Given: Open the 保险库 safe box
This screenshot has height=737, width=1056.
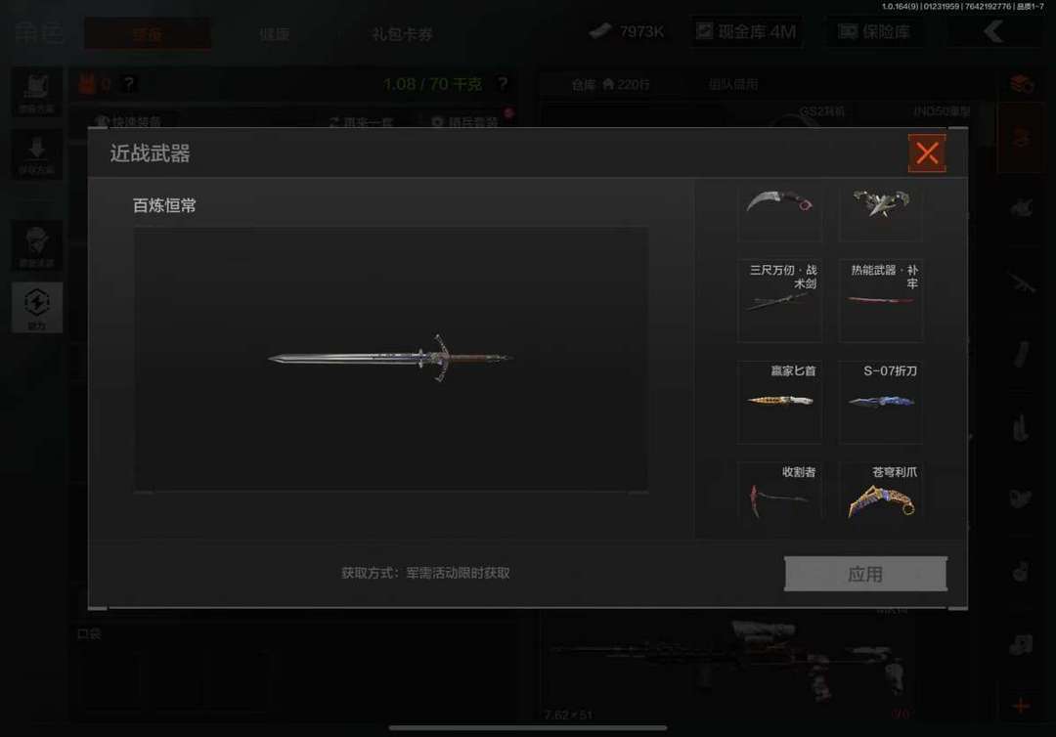Looking at the screenshot, I should coord(874,31).
